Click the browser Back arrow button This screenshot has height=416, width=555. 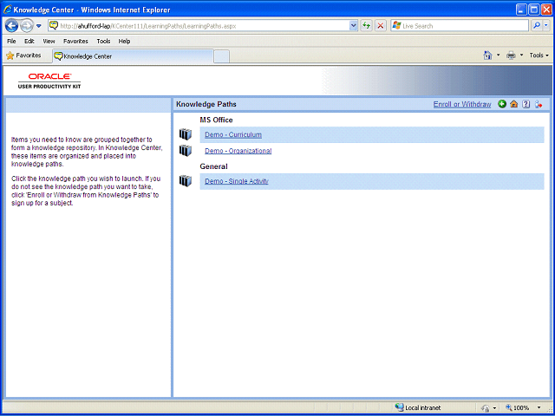tap(11, 25)
